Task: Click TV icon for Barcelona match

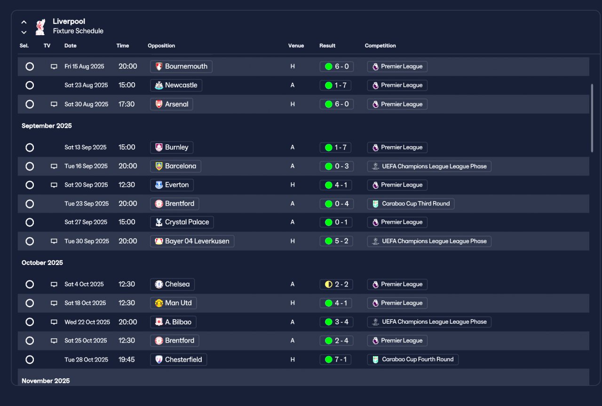Action: click(54, 166)
